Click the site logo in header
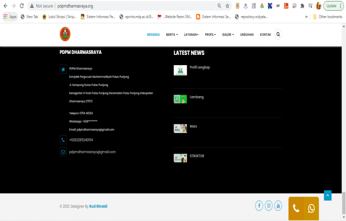346x221 pixels. coord(64,34)
